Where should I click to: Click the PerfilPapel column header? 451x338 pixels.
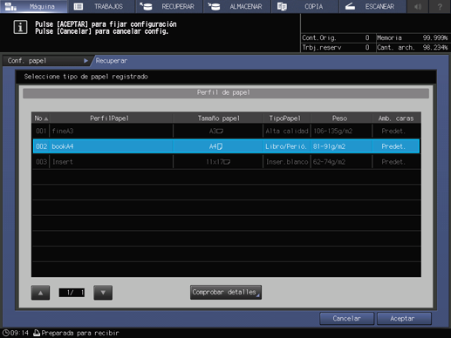point(112,118)
